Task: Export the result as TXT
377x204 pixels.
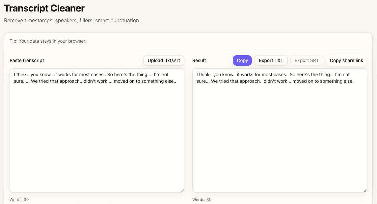Action: coord(271,60)
